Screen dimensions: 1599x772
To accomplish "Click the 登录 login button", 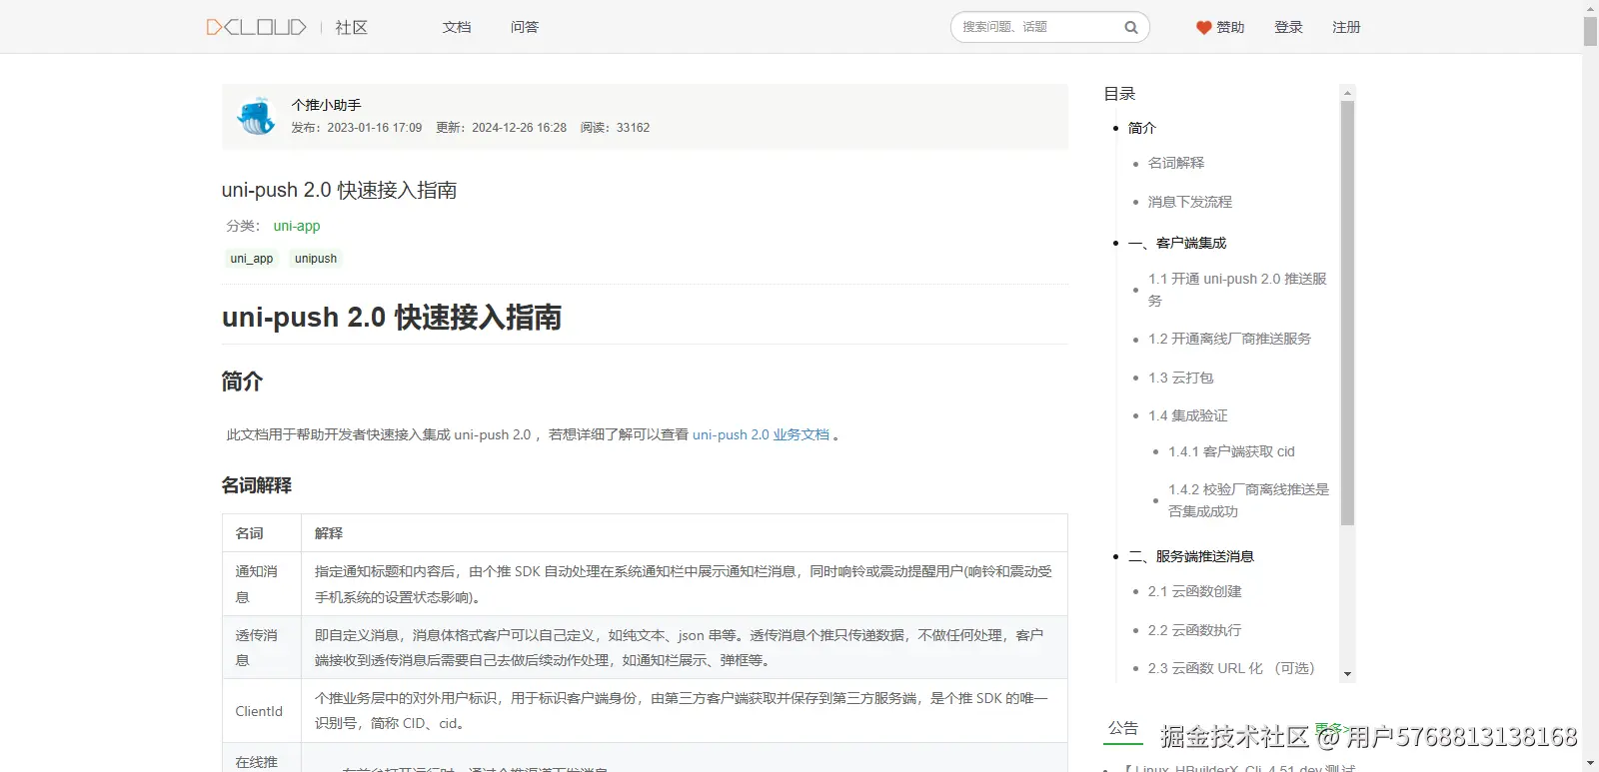I will [x=1288, y=27].
